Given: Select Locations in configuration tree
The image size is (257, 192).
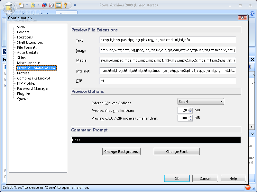Looking at the screenshot, I should coord(25,37).
